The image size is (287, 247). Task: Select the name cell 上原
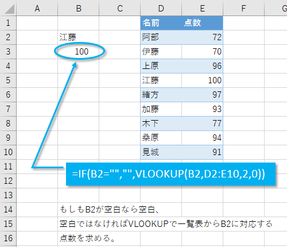tap(161, 66)
